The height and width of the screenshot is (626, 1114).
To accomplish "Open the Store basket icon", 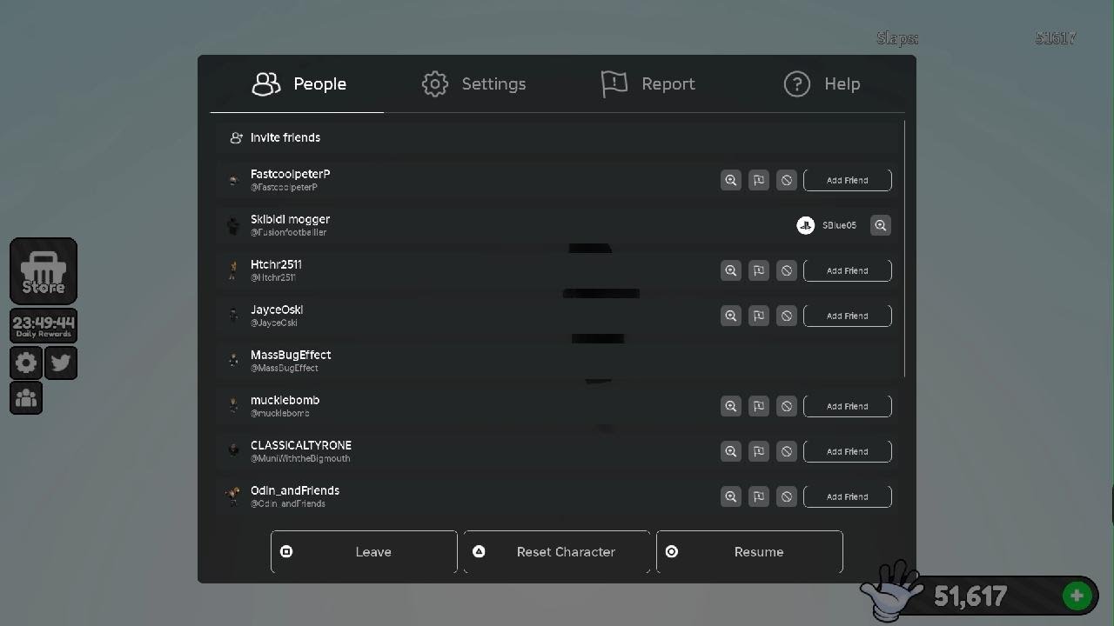I will 44,270.
